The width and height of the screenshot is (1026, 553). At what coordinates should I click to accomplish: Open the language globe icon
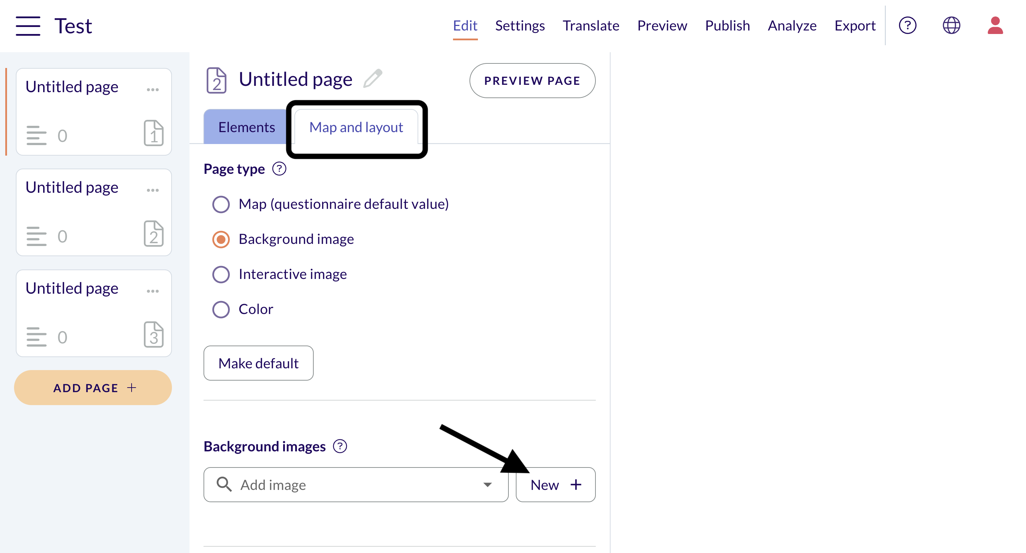952,26
